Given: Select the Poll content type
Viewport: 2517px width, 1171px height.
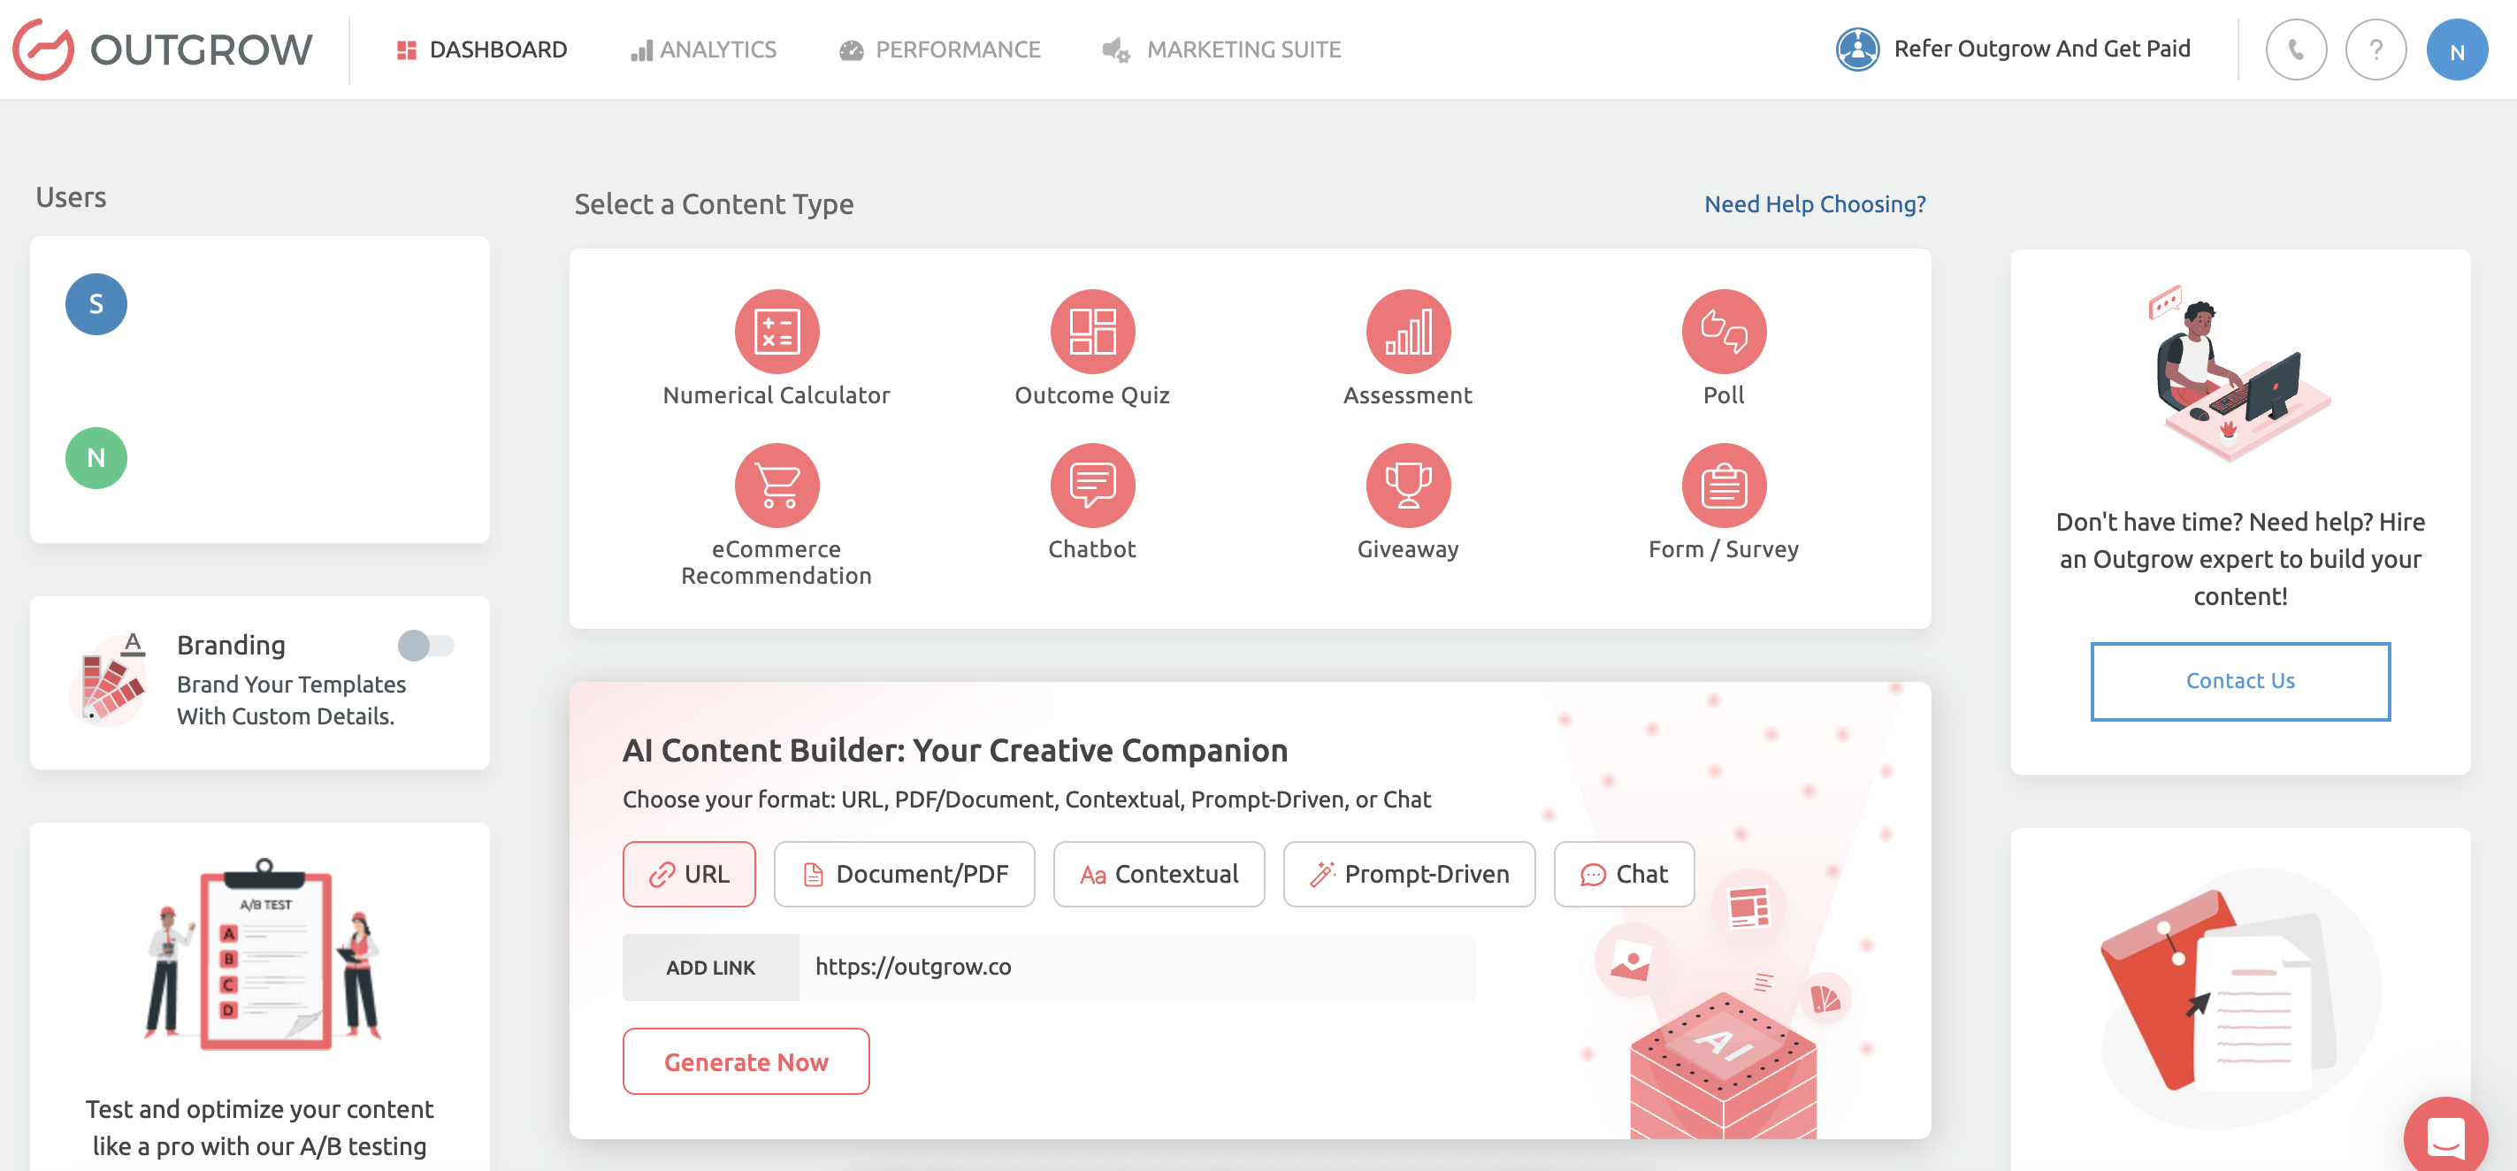Looking at the screenshot, I should (x=1724, y=331).
